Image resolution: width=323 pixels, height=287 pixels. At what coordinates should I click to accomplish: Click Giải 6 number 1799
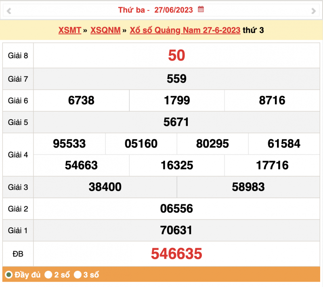pyautogui.click(x=177, y=100)
